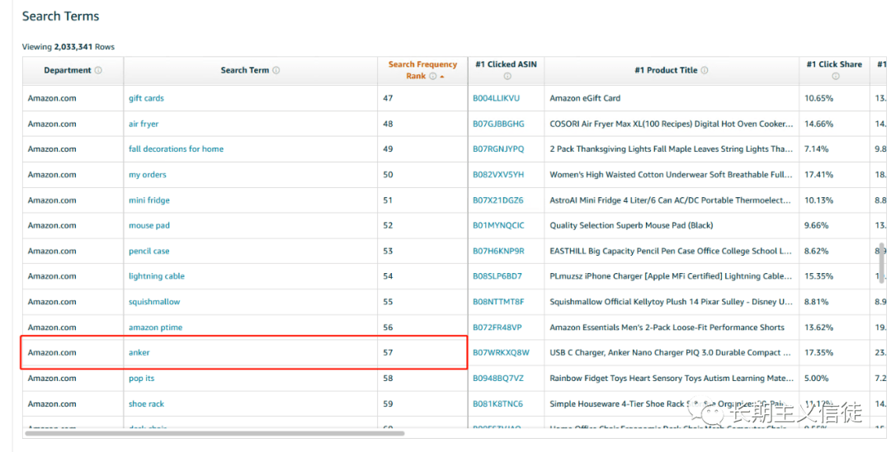891x452 pixels.
Task: Open ASIN B07X21DGZ6 link
Action: pyautogui.click(x=497, y=200)
